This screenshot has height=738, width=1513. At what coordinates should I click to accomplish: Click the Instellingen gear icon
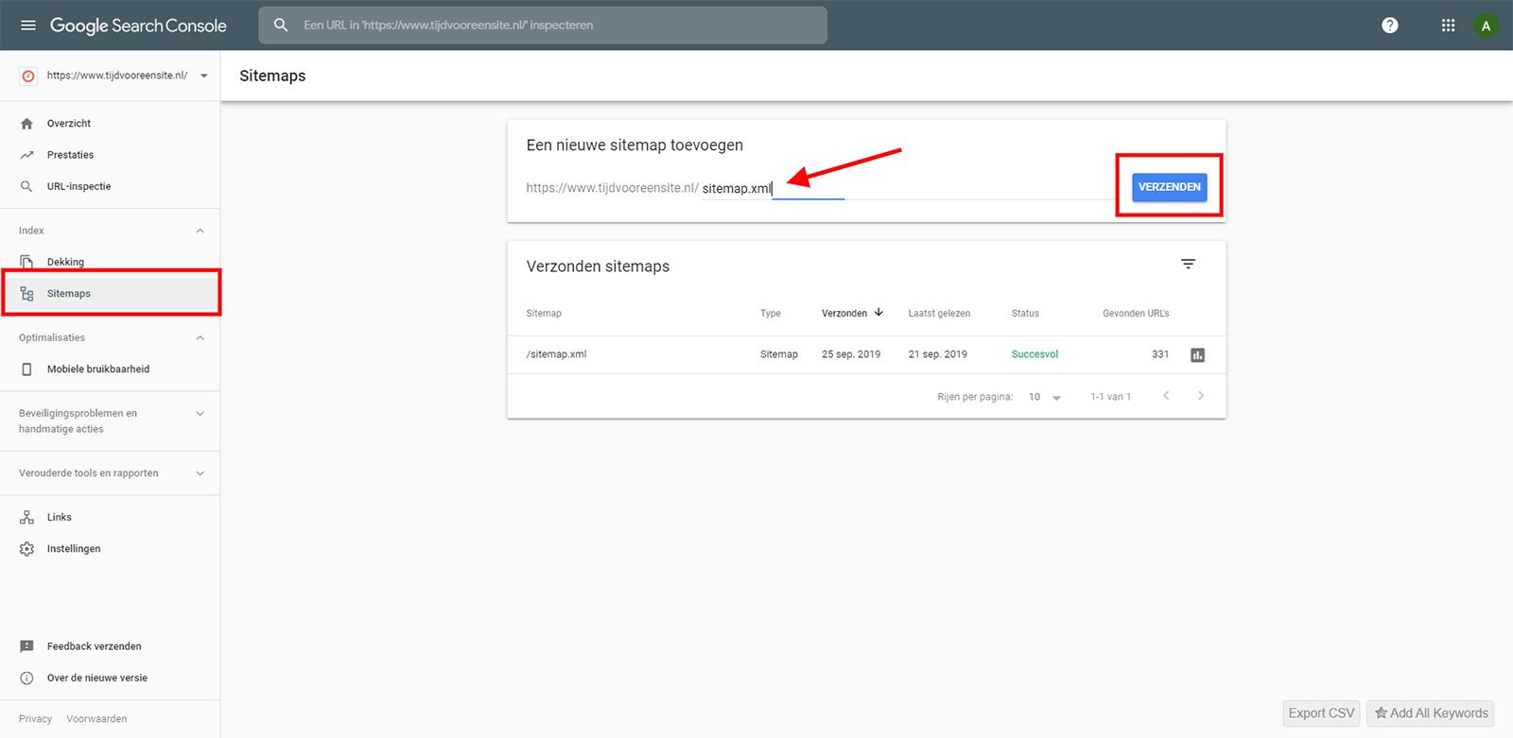(26, 549)
